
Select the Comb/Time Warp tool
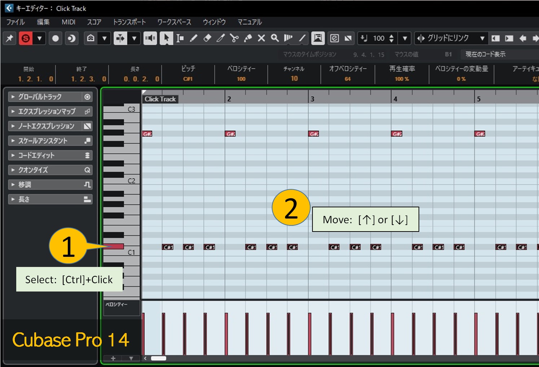pos(288,38)
